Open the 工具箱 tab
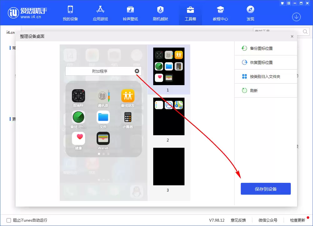This screenshot has width=313, height=226. pos(190,13)
